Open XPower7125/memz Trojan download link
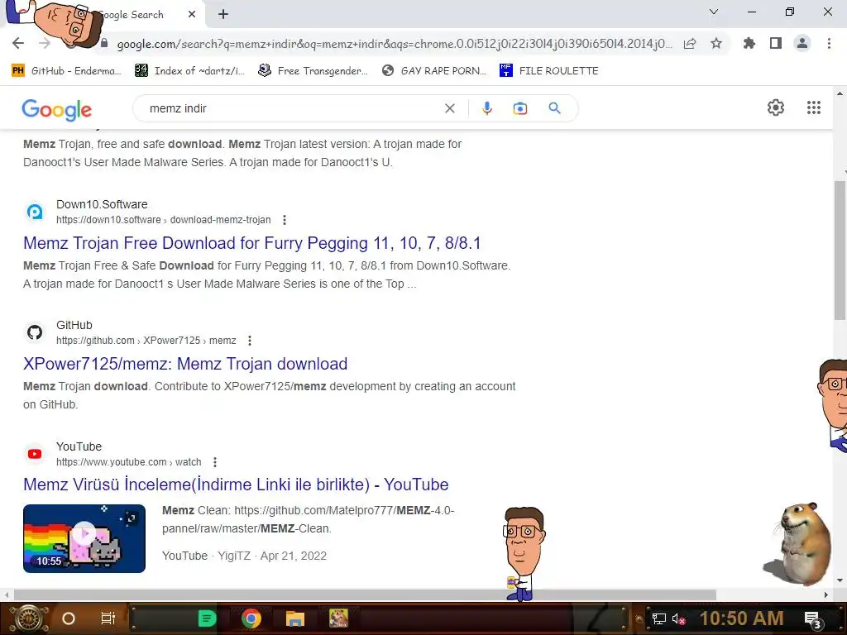This screenshot has width=847, height=635. click(185, 364)
